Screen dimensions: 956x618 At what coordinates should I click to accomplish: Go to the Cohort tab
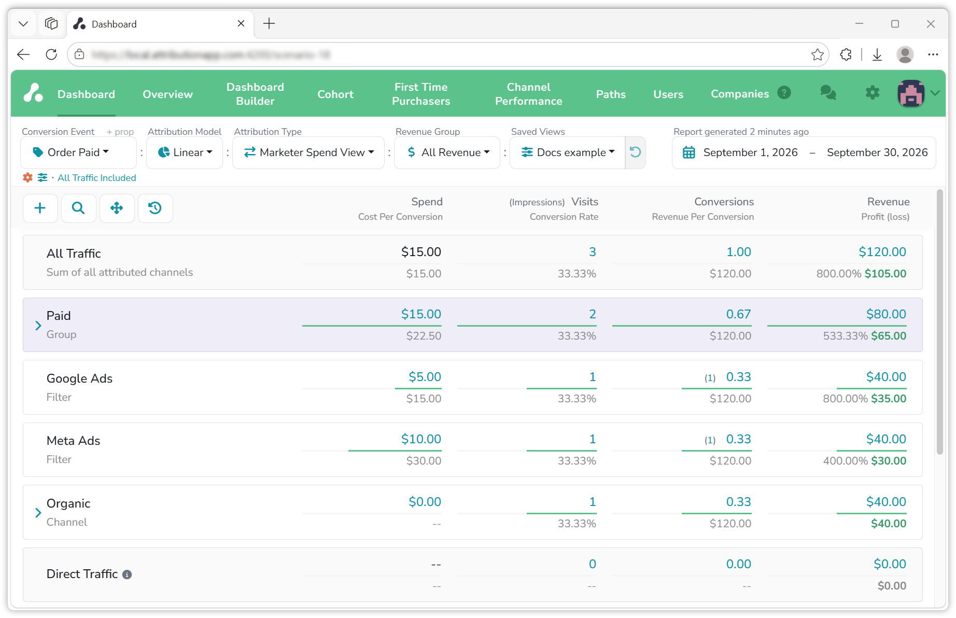tap(335, 94)
